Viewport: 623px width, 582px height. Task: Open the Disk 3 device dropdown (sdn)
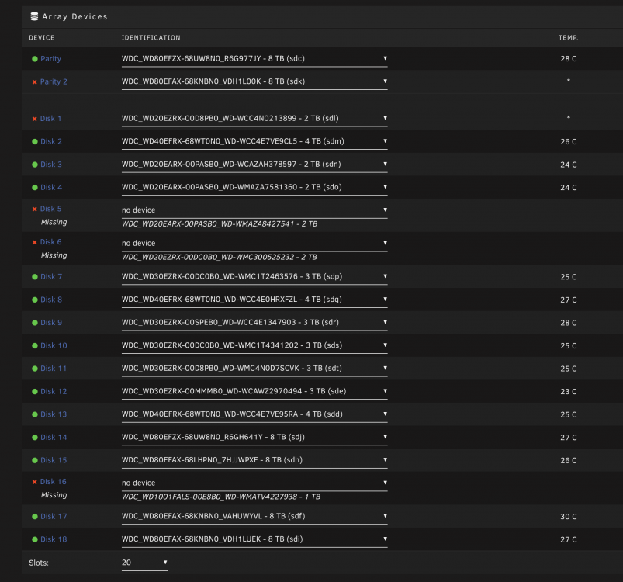point(254,165)
